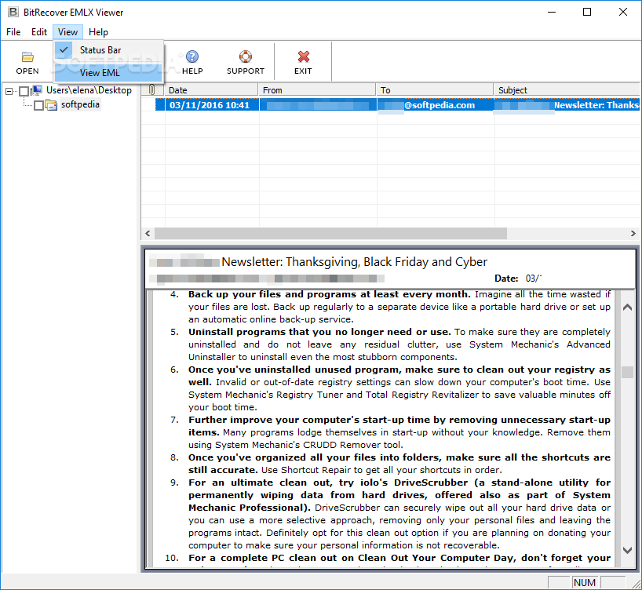Select View EML from the menu
642x590 pixels.
(x=108, y=73)
